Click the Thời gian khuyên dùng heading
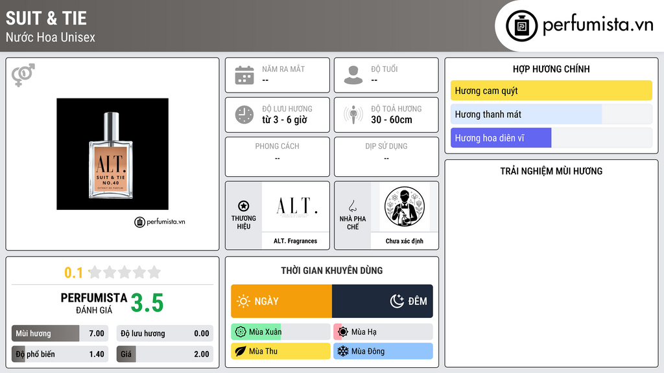This screenshot has width=664, height=373. [332, 270]
